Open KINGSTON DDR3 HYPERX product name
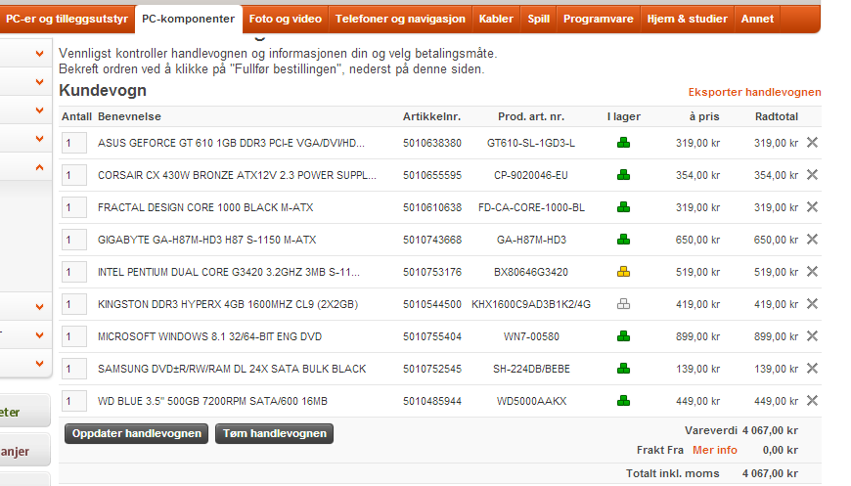Viewport: 851px width, 486px height. pyautogui.click(x=228, y=304)
